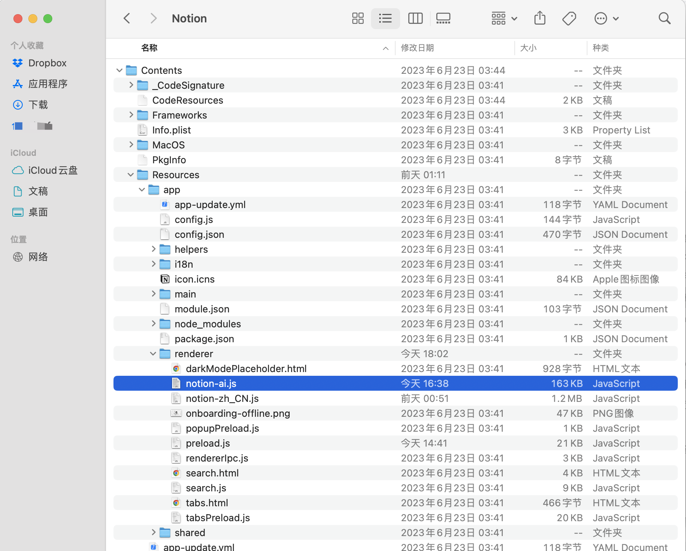Select darkModePlaceholder.html Chrome icon
Screen dimensions: 686x551
click(176, 369)
